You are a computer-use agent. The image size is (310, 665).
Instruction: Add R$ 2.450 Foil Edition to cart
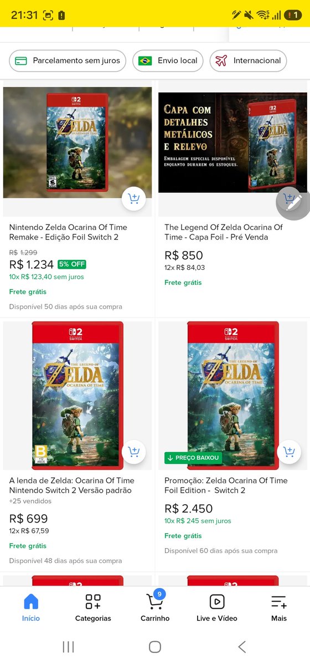pos(289,452)
